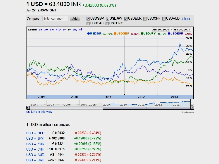Open the Disclaimer link below the chart
The width and height of the screenshot is (219, 164).
[x=188, y=112]
